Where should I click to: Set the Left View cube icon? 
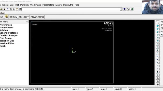158,44
